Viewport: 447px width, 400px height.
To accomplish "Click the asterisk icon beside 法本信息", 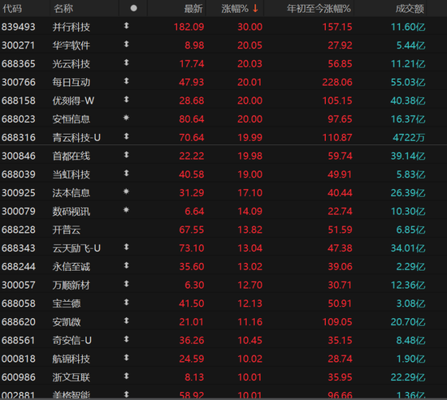I will (126, 191).
